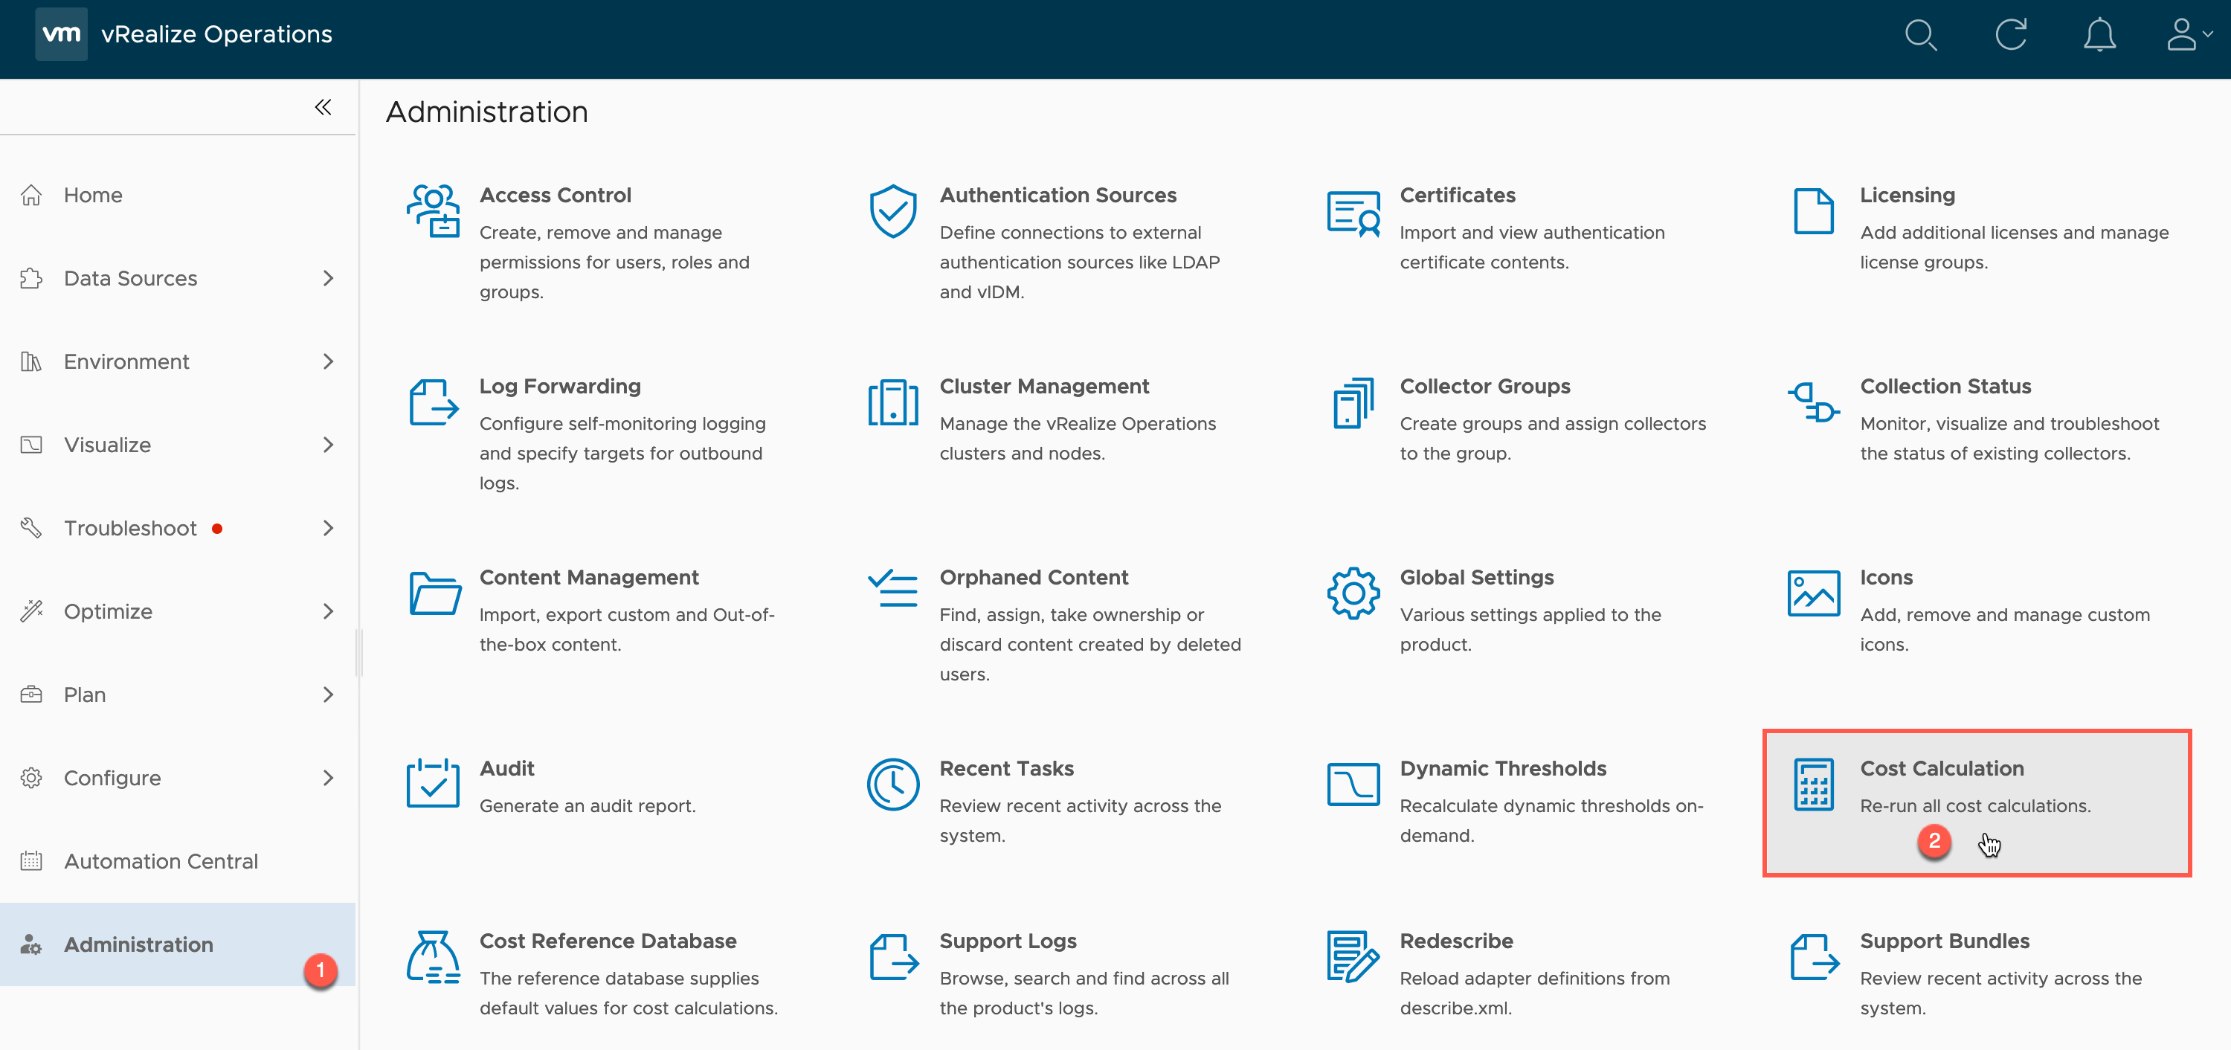Screen dimensions: 2231x1050
Task: Click the Collector Groups icon
Action: click(x=1353, y=403)
